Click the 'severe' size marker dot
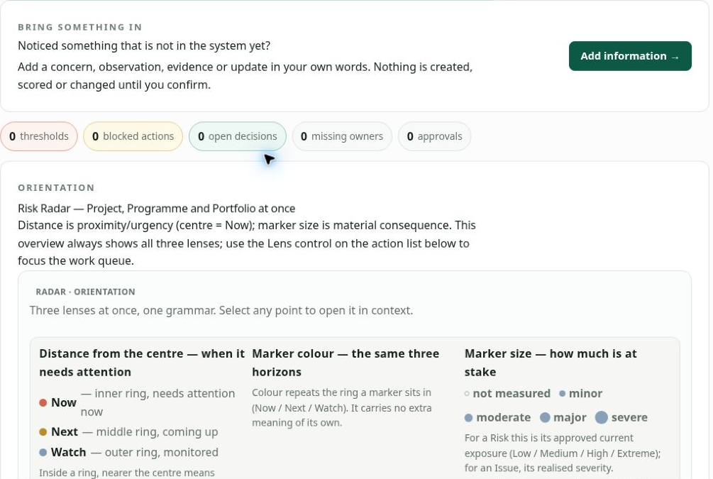Screen dimensions: 713x479 [602, 417]
